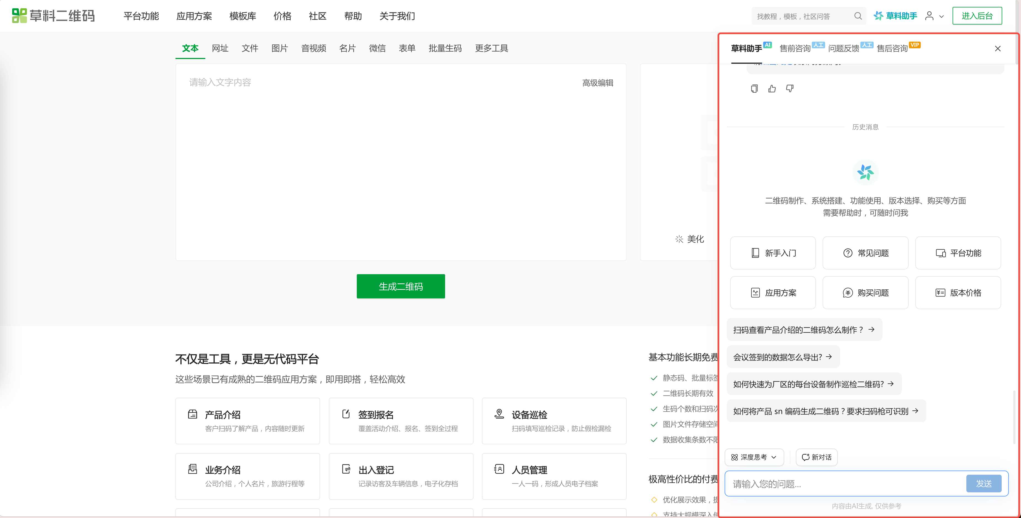The height and width of the screenshot is (518, 1021).
Task: Open the 人员管理 scenario card
Action: tap(554, 476)
